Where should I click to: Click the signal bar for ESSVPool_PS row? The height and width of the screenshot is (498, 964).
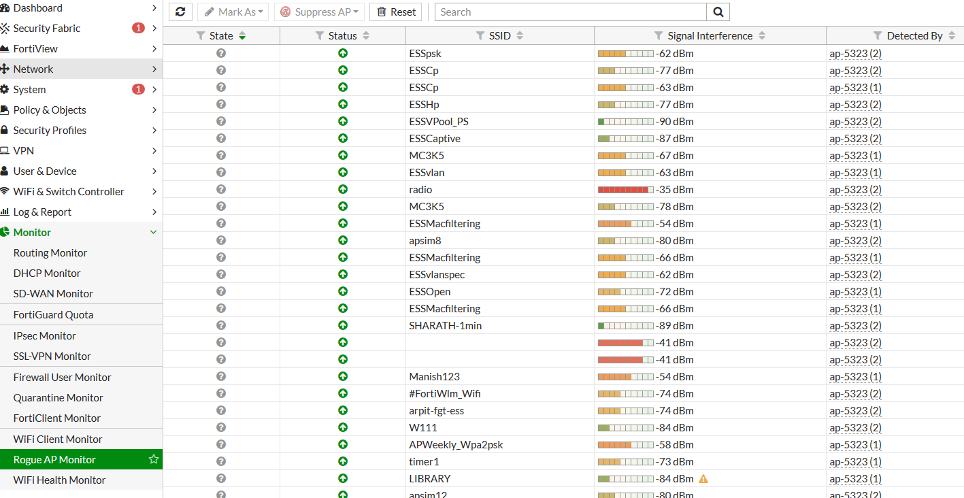pyautogui.click(x=625, y=122)
